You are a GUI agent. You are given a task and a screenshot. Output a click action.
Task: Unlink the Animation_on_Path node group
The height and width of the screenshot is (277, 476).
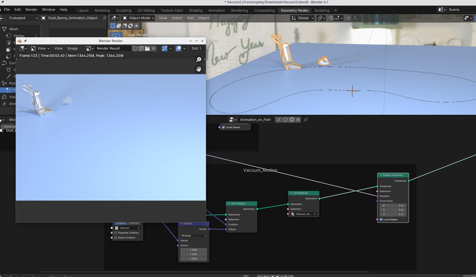(298, 120)
